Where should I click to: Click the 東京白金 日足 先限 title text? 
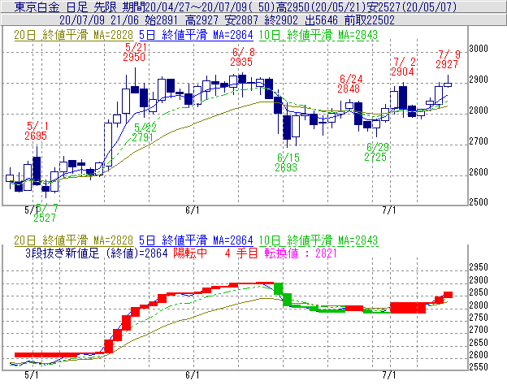(x=67, y=6)
